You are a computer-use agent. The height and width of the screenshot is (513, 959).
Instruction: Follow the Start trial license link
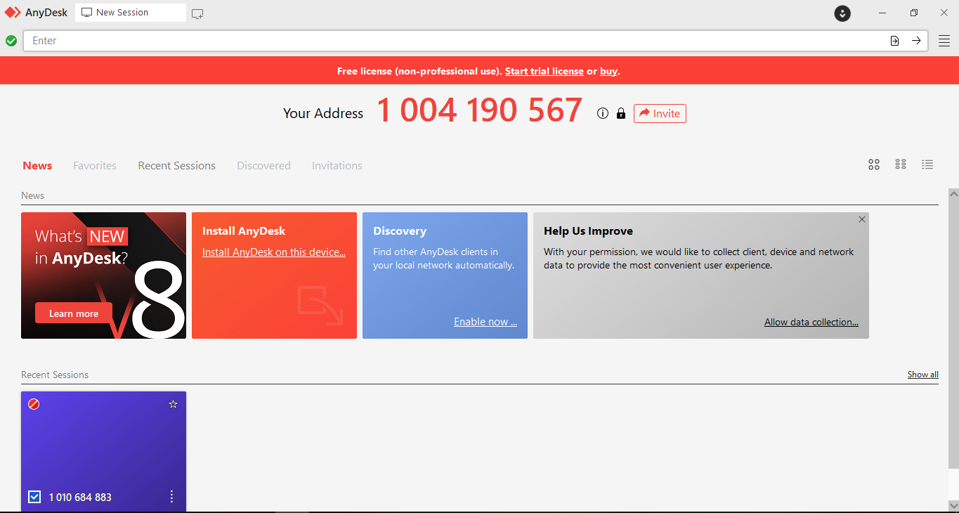(x=544, y=71)
